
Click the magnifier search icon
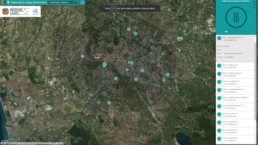(78, 2)
